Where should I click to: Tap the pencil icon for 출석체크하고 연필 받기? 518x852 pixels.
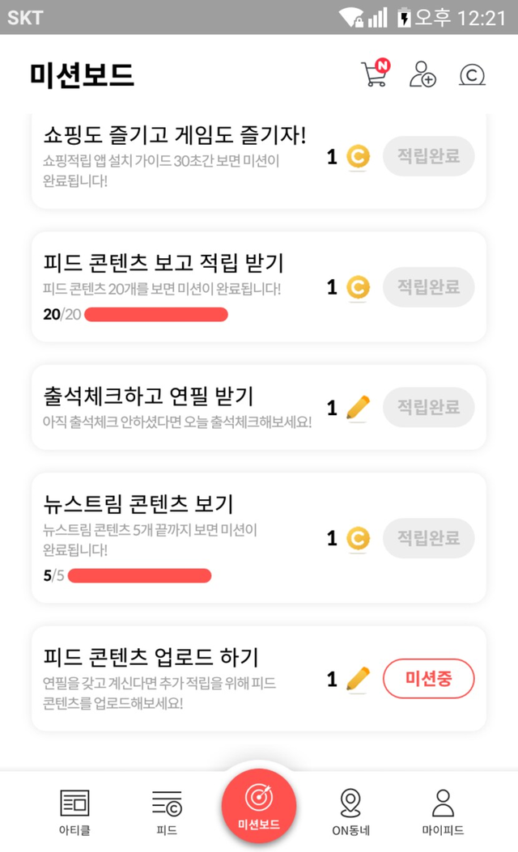[358, 408]
